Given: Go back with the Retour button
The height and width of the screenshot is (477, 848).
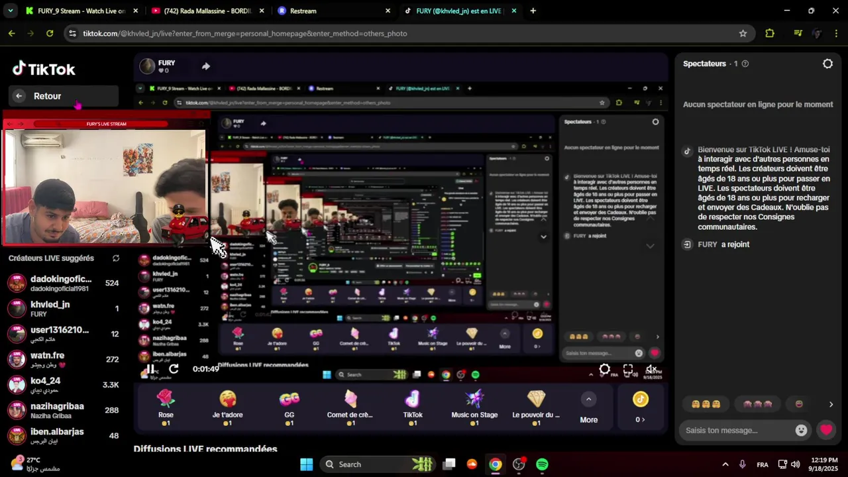Looking at the screenshot, I should pos(64,96).
